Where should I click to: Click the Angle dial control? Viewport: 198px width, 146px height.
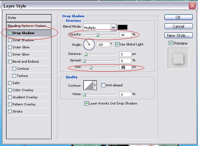point(89,44)
